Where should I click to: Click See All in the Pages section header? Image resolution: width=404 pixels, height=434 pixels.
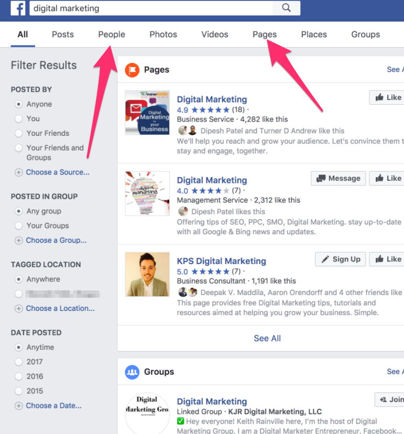click(395, 70)
